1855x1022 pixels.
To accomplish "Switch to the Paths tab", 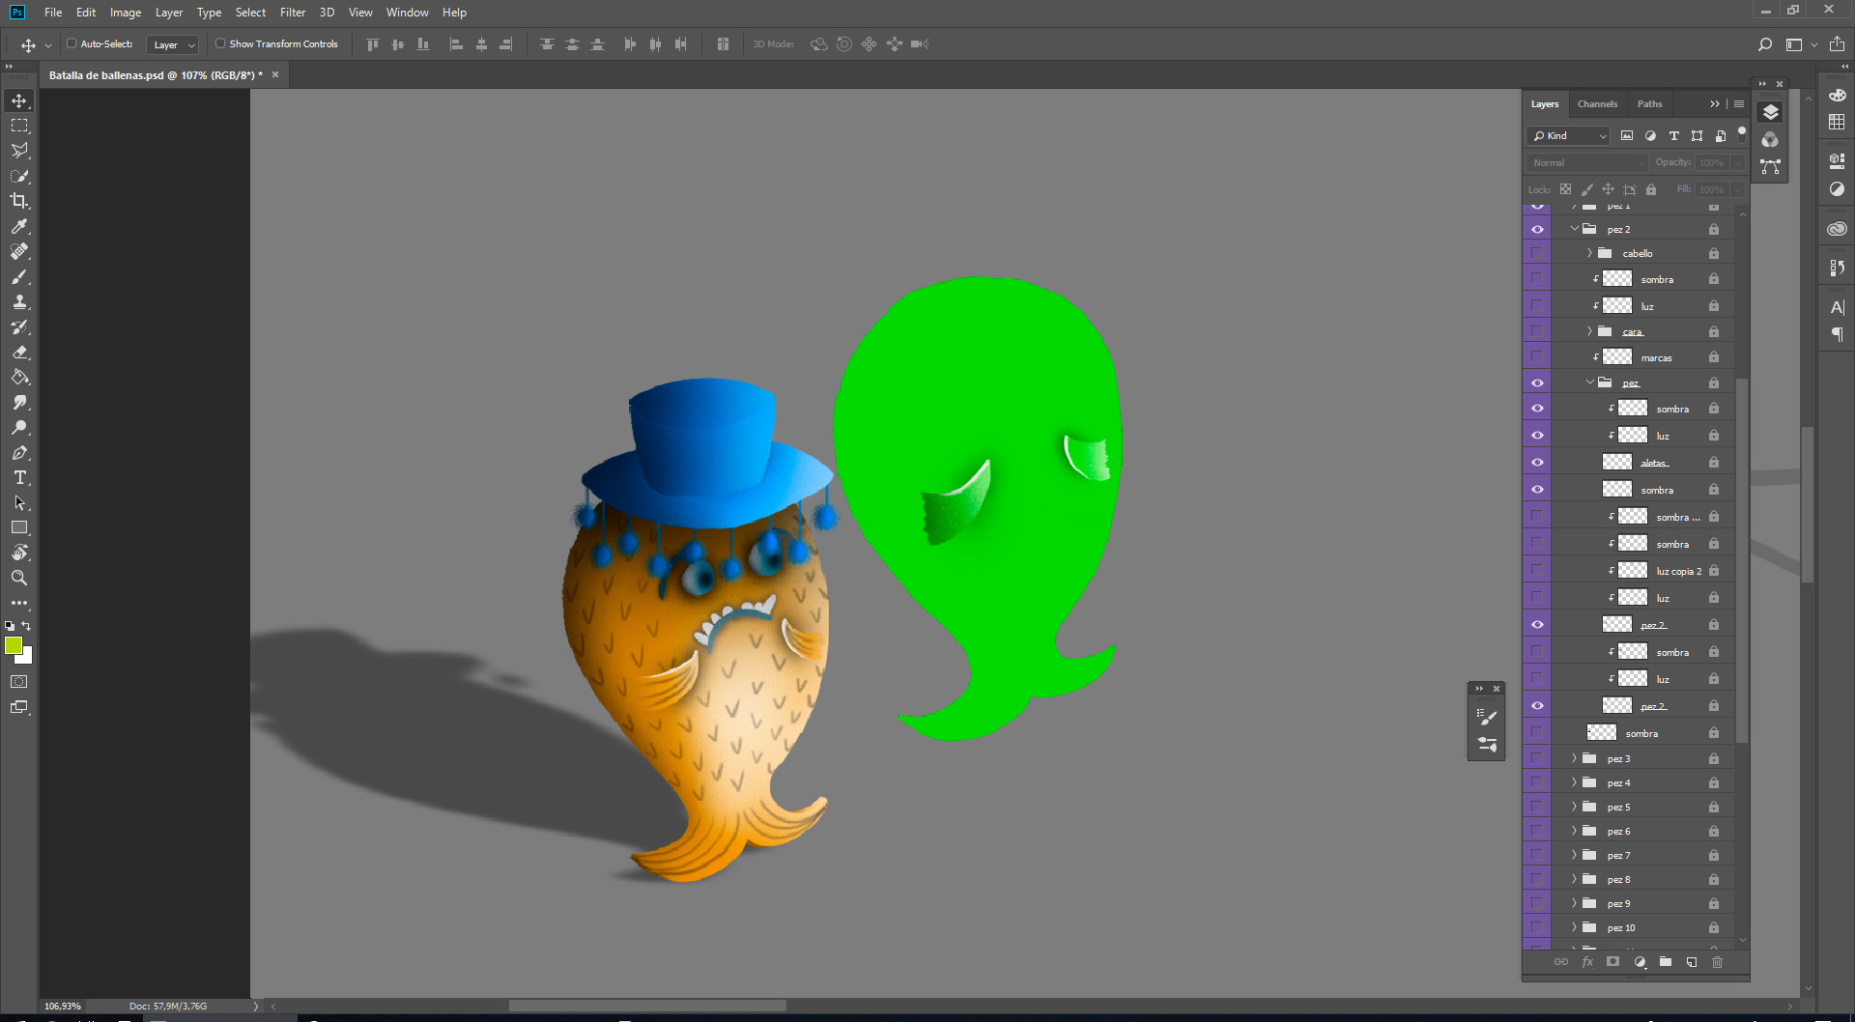I will pos(1649,104).
